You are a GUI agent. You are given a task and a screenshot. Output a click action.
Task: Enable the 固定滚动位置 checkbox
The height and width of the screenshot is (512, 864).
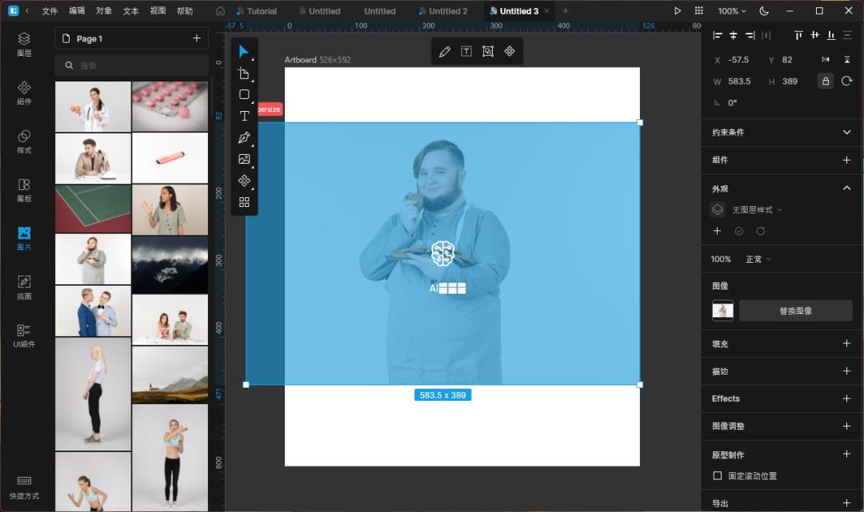pyautogui.click(x=718, y=476)
